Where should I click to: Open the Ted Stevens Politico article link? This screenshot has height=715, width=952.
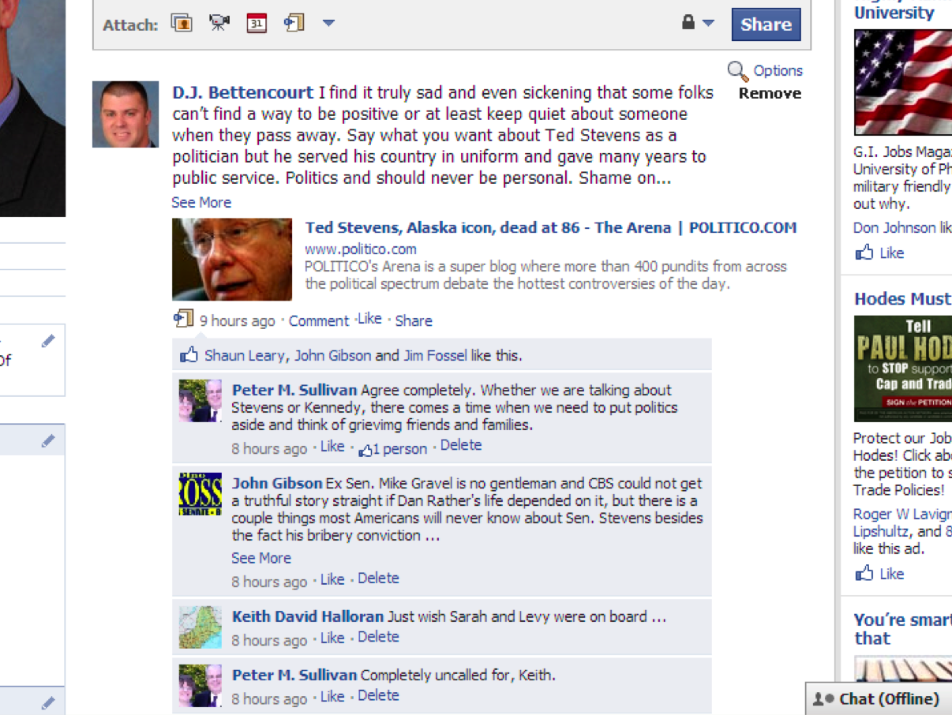pyautogui.click(x=551, y=228)
